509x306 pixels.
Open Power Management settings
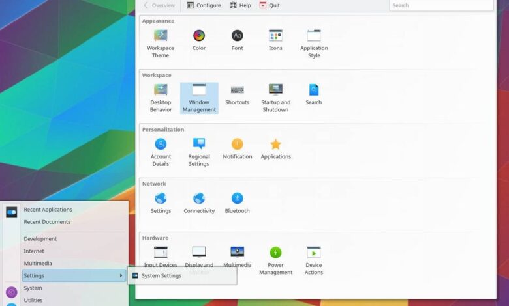275,260
